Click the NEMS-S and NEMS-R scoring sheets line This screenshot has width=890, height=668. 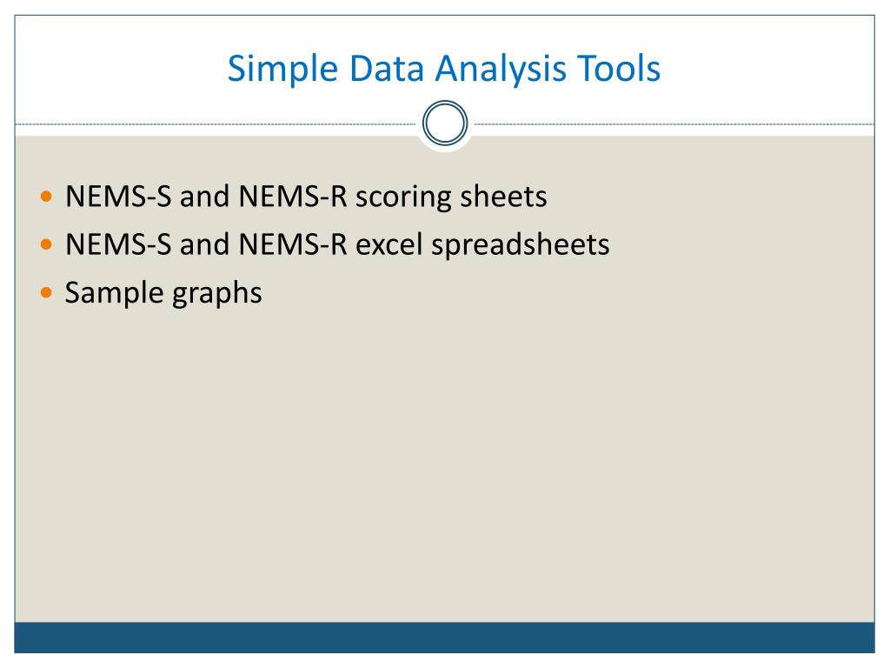click(x=306, y=197)
